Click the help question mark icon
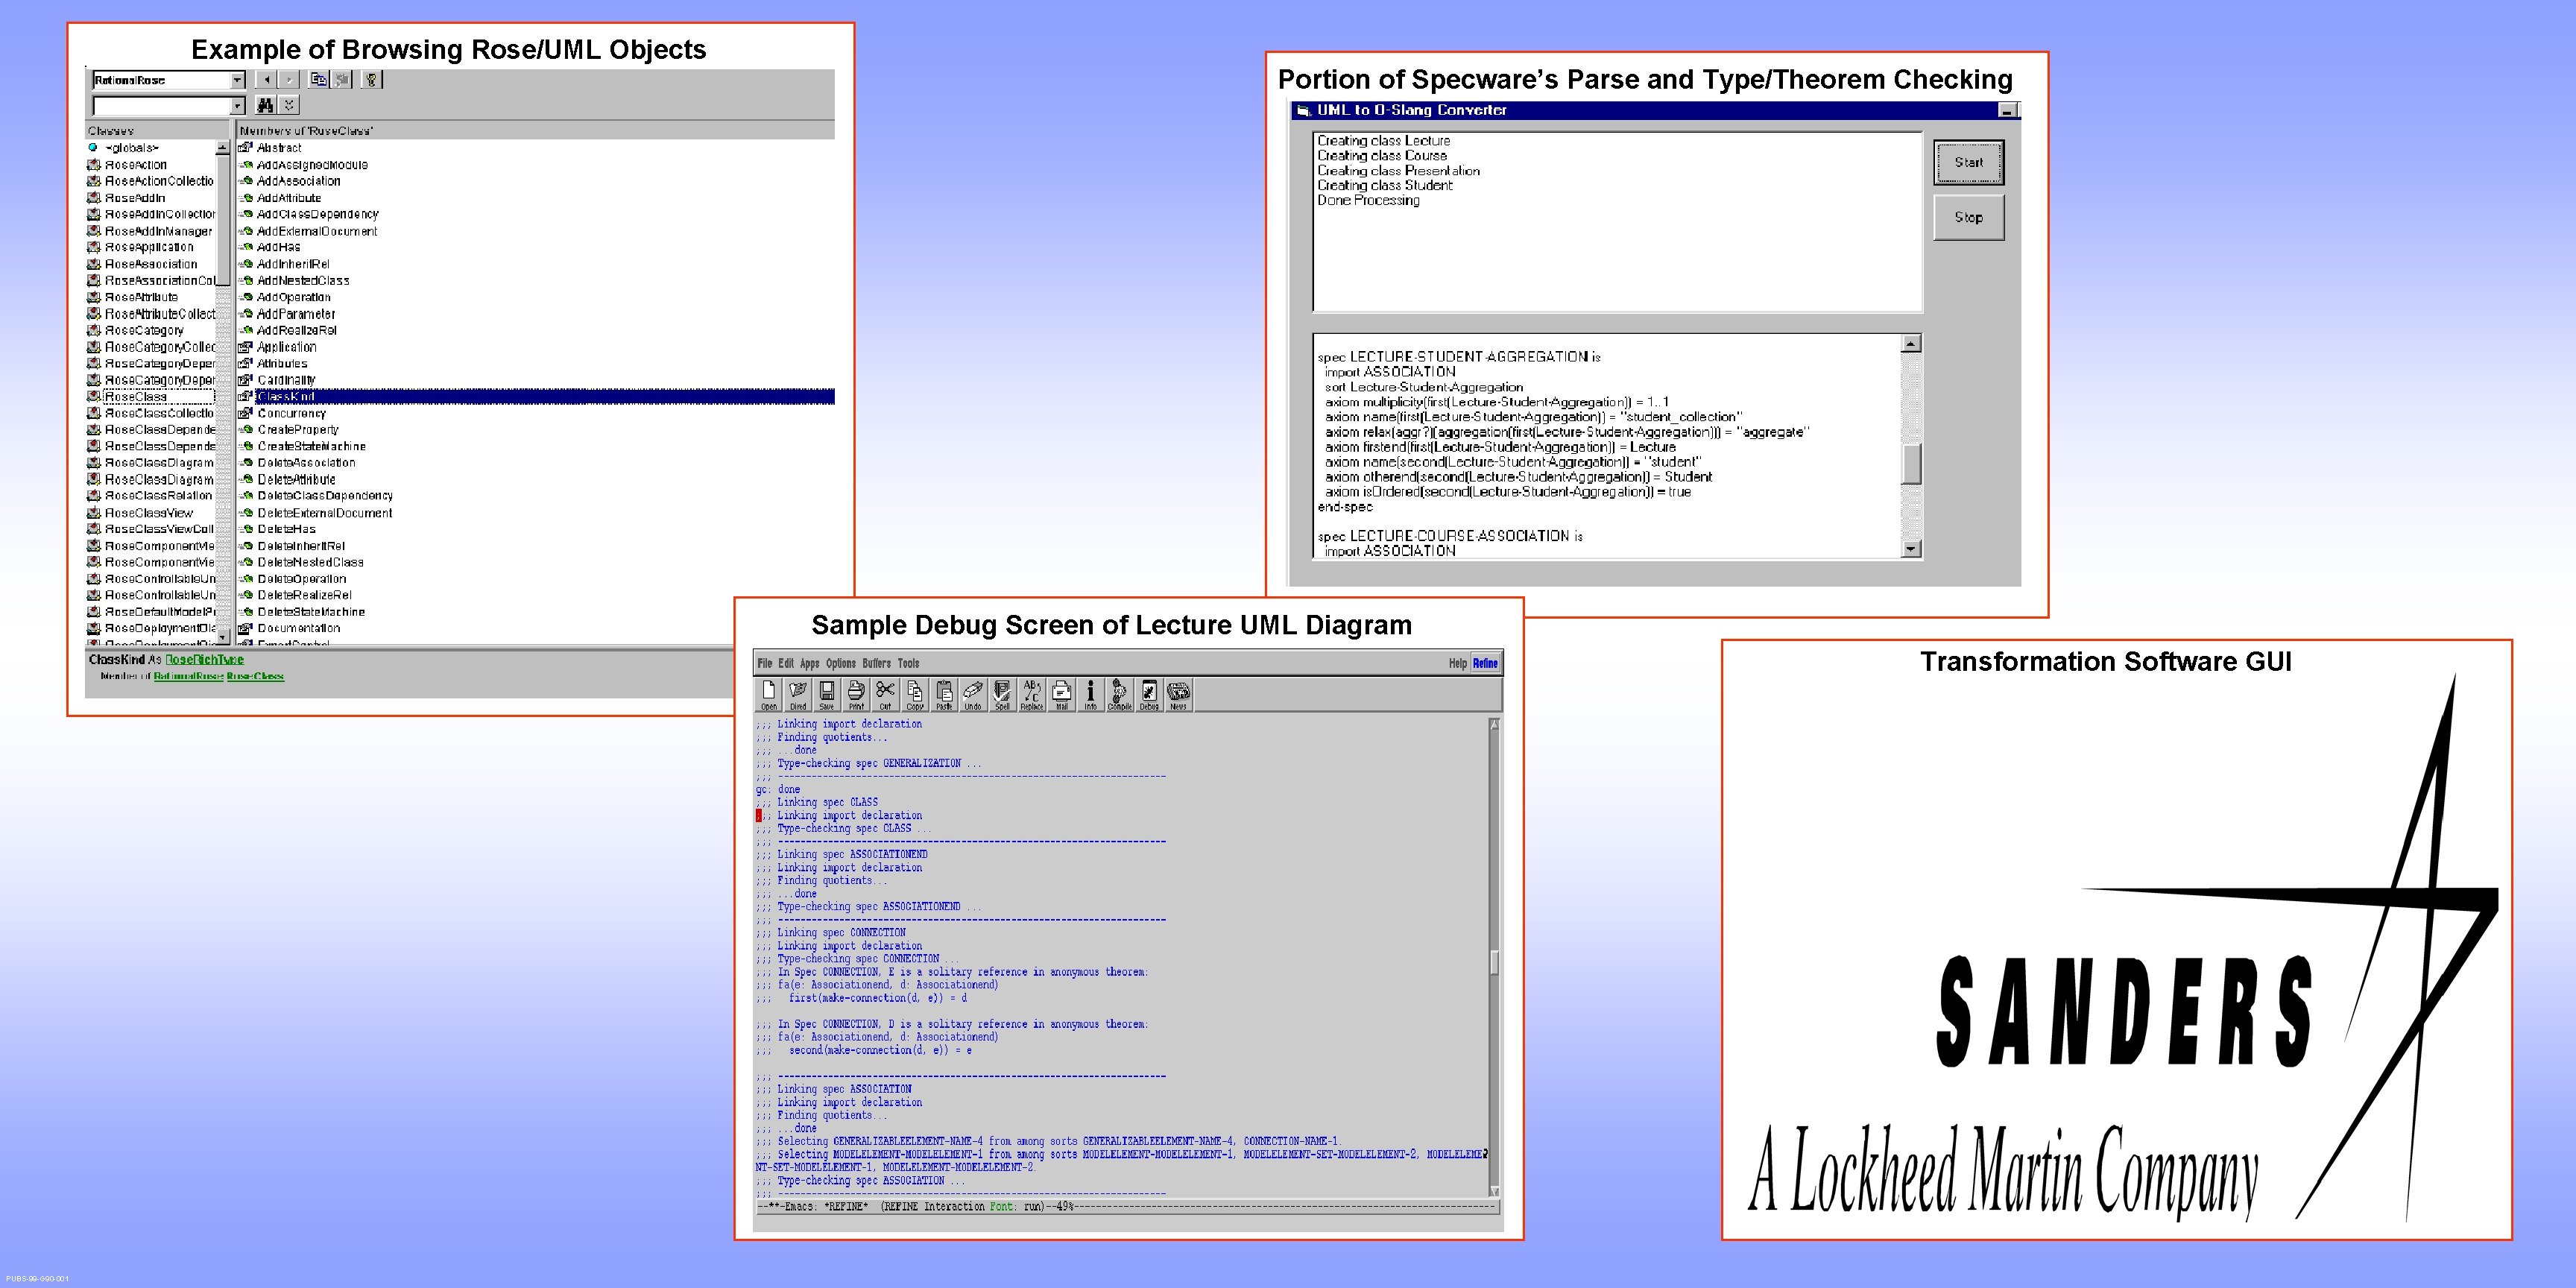2576x1288 pixels. click(371, 80)
